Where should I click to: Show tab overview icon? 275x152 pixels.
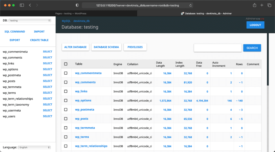(x=269, y=5)
